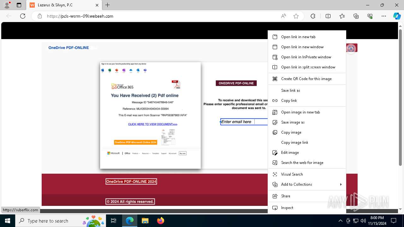Open the volume speaker tray icon
Viewport: 404px width, 227px height.
click(x=363, y=221)
